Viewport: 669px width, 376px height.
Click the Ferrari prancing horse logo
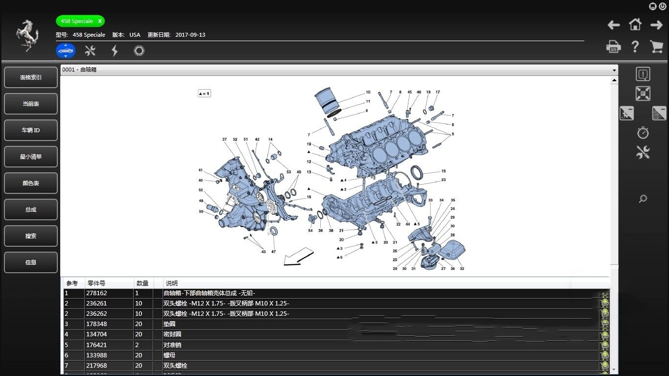click(28, 36)
